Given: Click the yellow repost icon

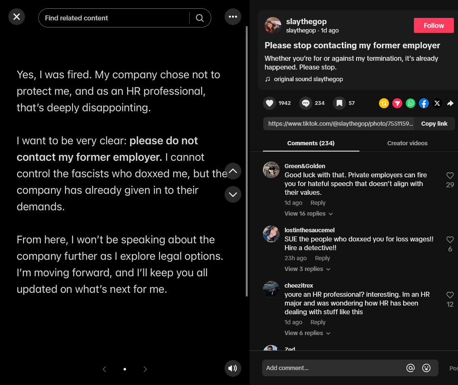Looking at the screenshot, I should 384,103.
